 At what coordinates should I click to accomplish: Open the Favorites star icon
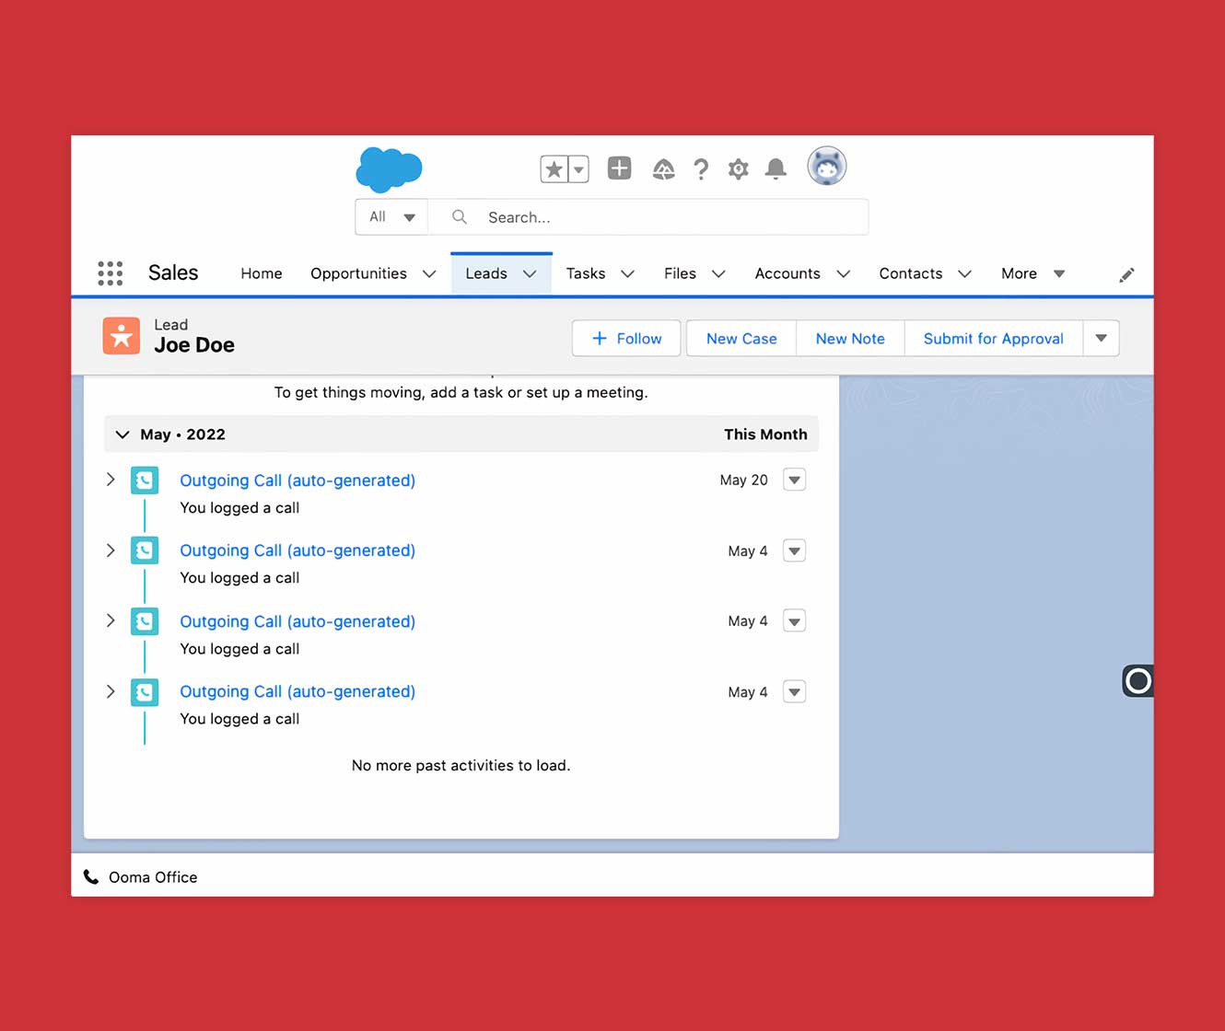point(554,169)
